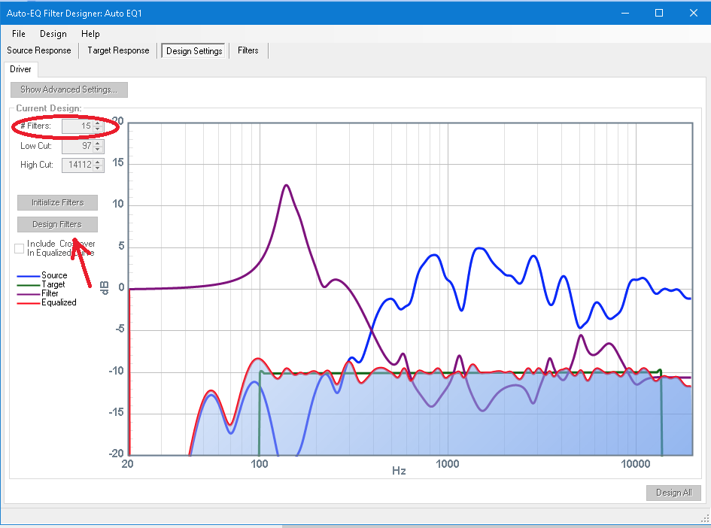This screenshot has height=528, width=711.
Task: Switch to the Target Response tab
Action: (118, 51)
